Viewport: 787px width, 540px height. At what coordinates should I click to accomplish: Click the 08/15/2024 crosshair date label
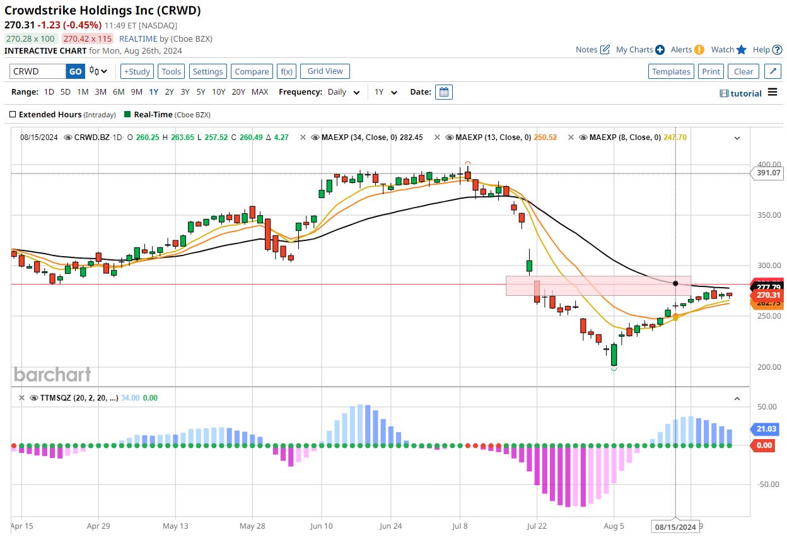coord(675,526)
